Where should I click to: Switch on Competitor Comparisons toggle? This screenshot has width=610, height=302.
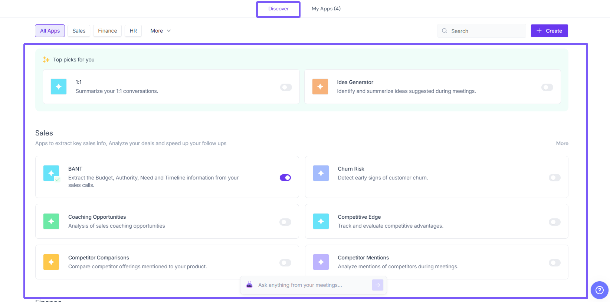pyautogui.click(x=285, y=263)
